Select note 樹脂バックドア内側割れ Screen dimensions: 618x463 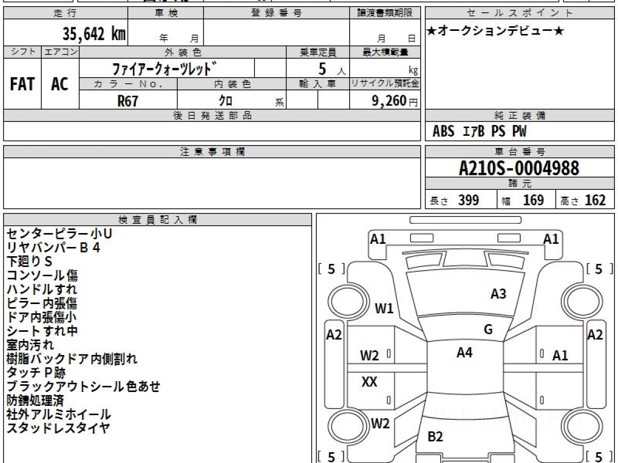pos(72,359)
